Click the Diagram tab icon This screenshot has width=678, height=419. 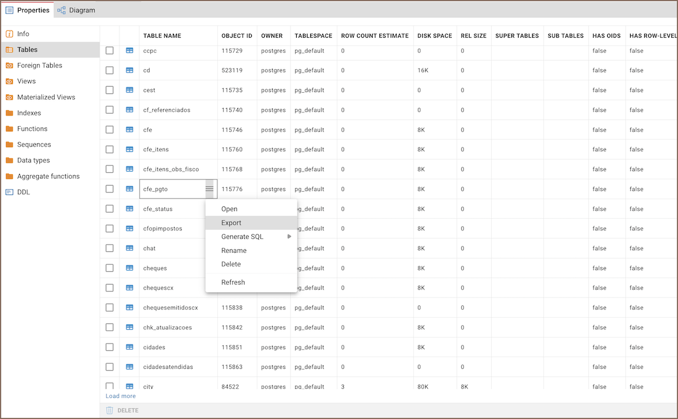61,10
